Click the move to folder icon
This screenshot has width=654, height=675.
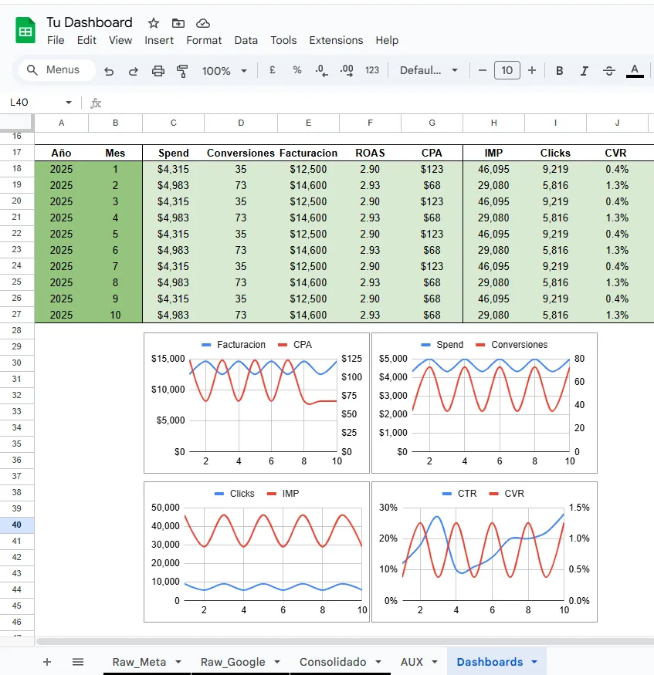point(178,23)
